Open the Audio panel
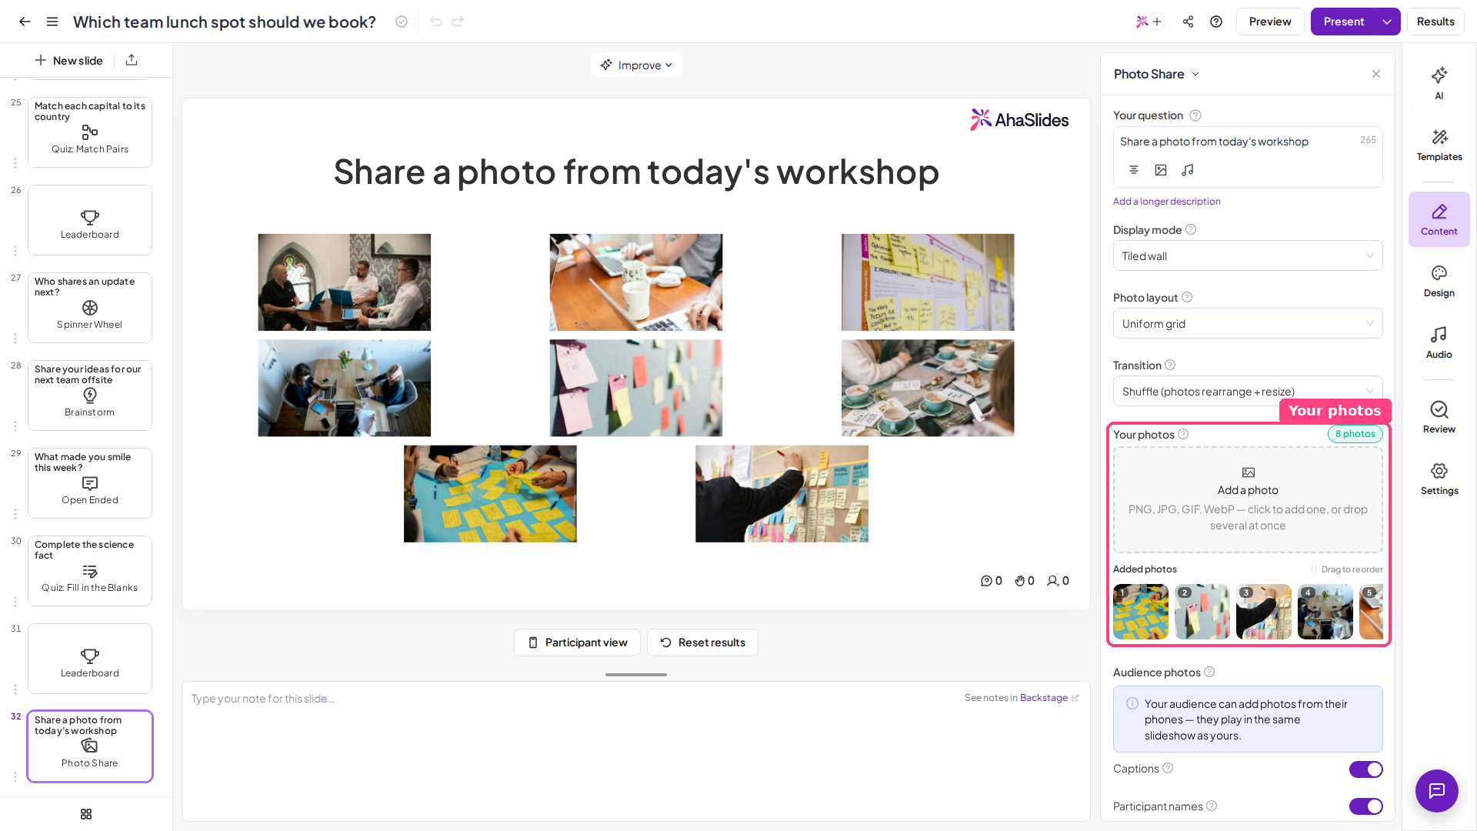The width and height of the screenshot is (1477, 831). (1439, 342)
